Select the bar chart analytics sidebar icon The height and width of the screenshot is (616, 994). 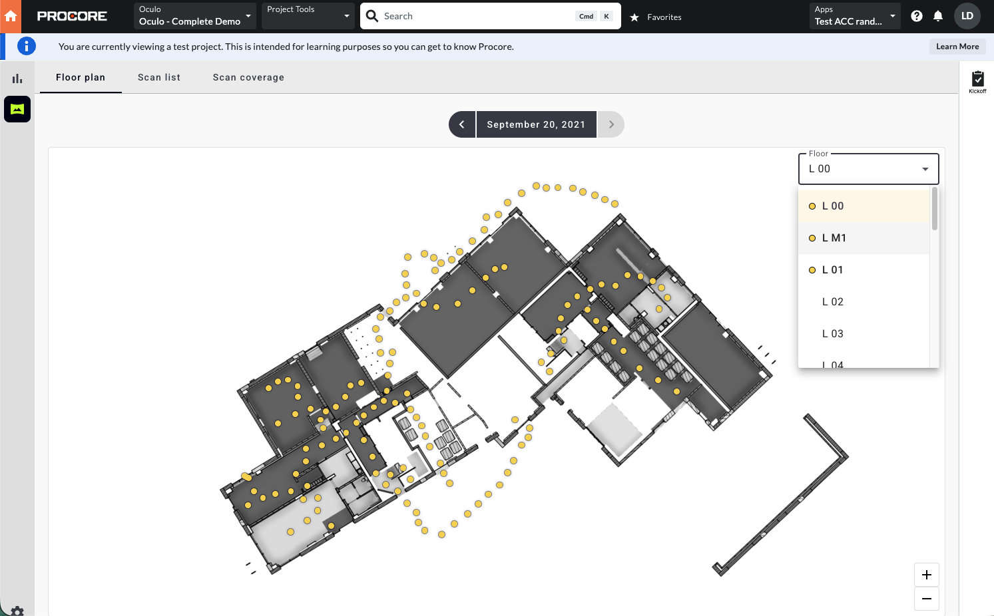17,78
